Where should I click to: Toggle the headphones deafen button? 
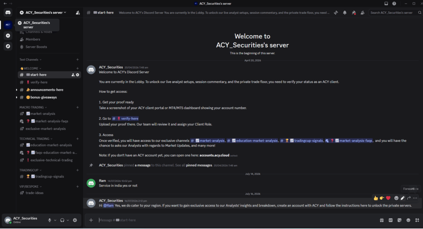click(x=62, y=220)
